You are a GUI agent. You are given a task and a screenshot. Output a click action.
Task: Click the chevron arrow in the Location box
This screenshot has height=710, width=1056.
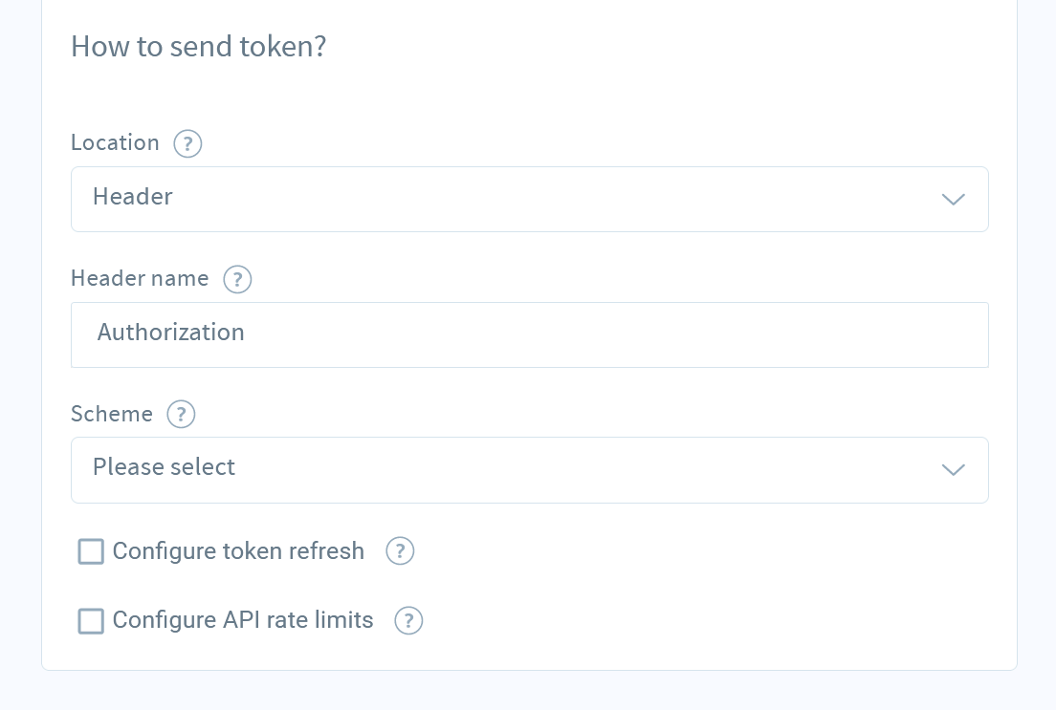(x=953, y=199)
